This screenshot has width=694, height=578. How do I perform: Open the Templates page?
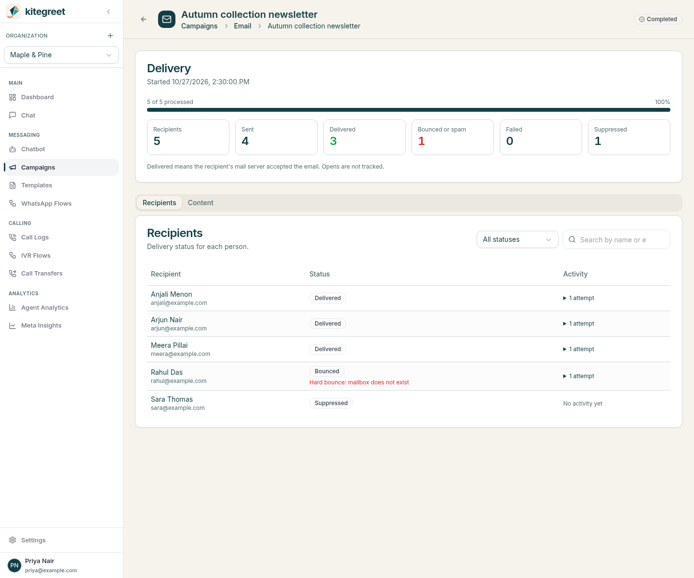61,185
